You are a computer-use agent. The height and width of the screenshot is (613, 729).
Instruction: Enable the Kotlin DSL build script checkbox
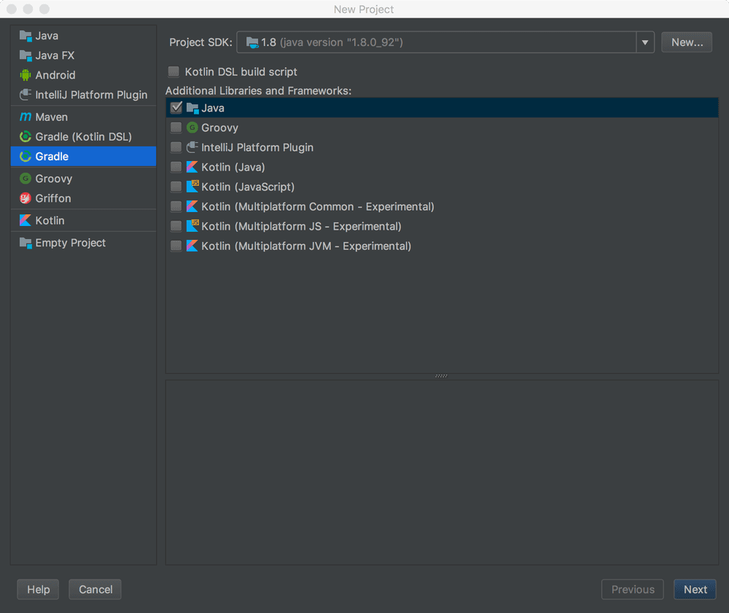point(174,71)
